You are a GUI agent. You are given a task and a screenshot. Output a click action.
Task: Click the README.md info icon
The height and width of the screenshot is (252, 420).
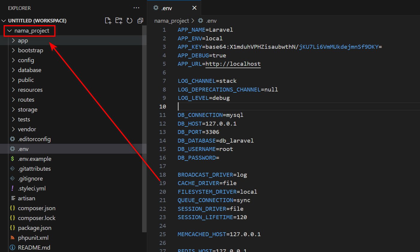click(x=12, y=248)
